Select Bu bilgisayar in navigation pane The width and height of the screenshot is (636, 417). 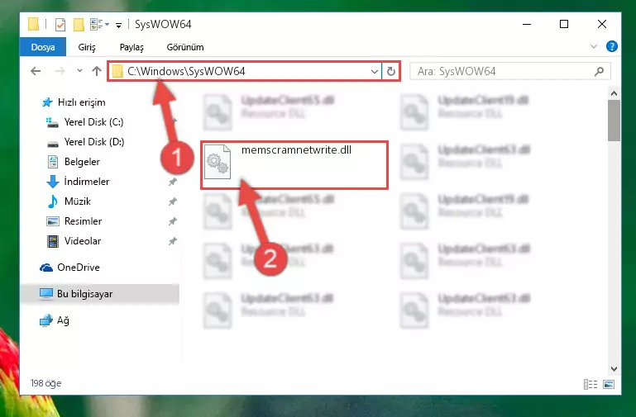coord(99,294)
